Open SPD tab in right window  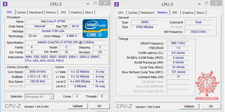[x=175, y=13]
